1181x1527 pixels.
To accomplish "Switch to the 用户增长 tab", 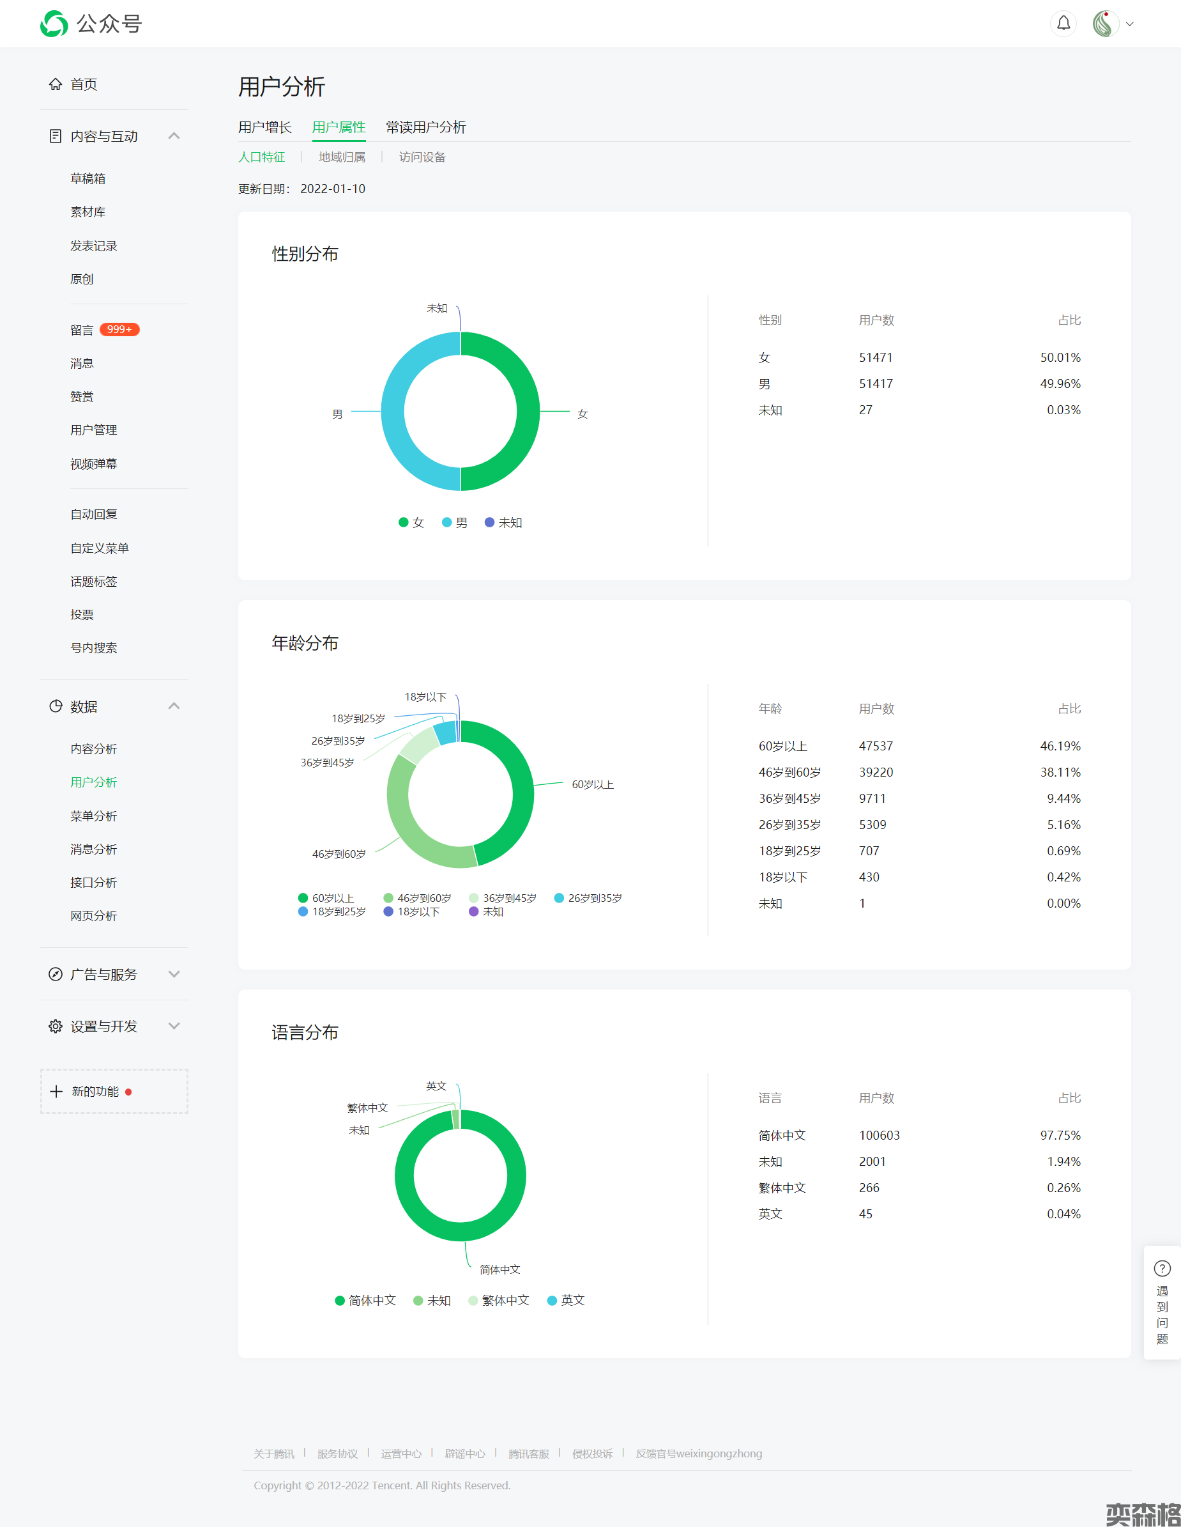I will point(265,127).
